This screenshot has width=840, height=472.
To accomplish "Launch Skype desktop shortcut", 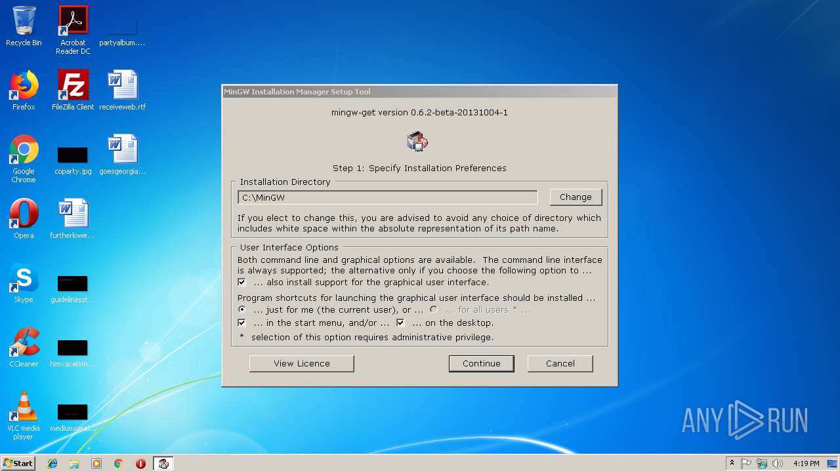I will (24, 283).
